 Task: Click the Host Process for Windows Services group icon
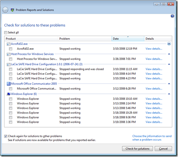point(8,54)
